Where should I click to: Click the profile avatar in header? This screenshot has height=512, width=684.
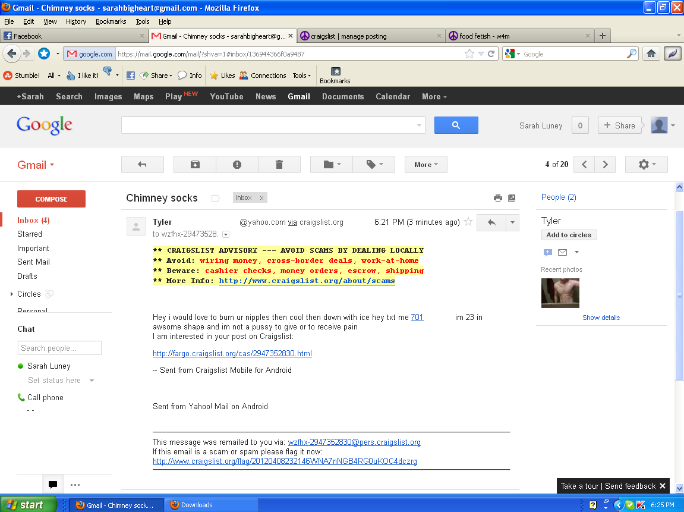click(659, 125)
